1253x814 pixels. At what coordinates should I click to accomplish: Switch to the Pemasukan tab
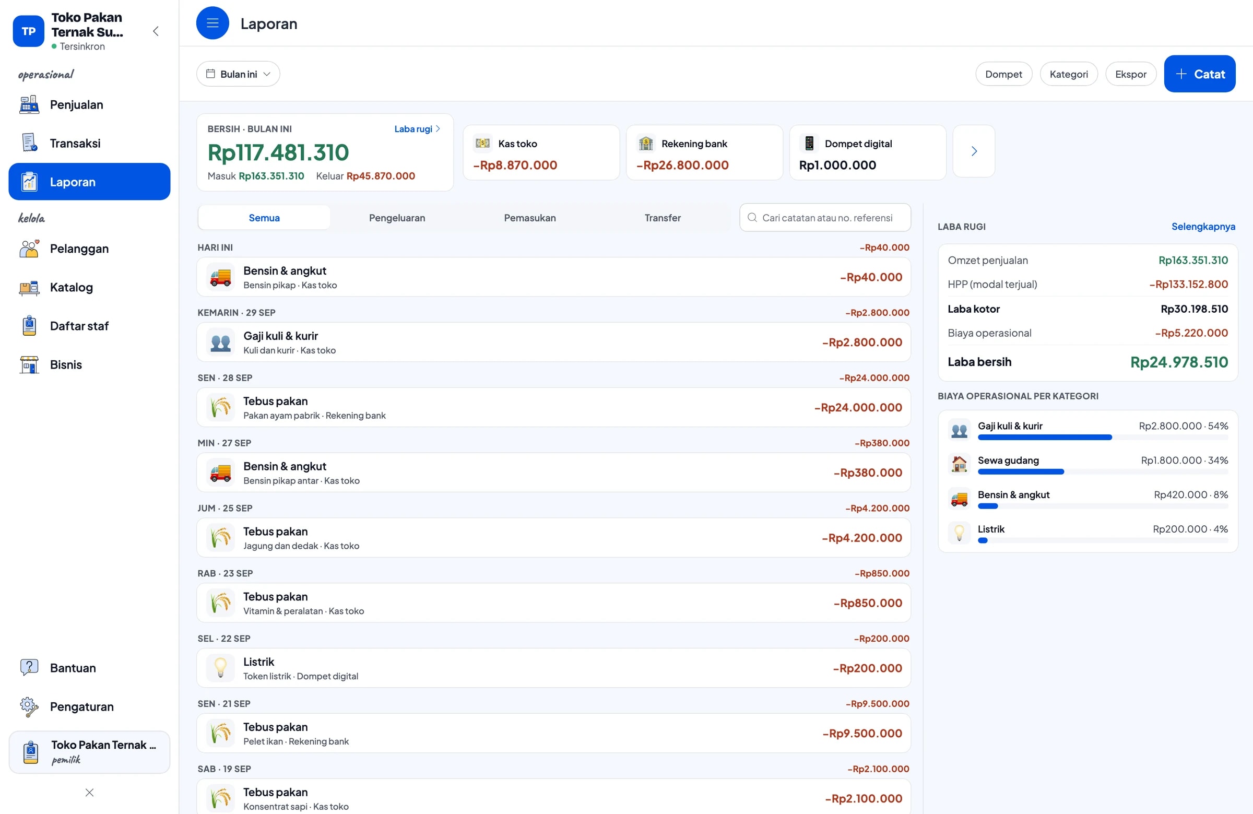click(x=529, y=218)
